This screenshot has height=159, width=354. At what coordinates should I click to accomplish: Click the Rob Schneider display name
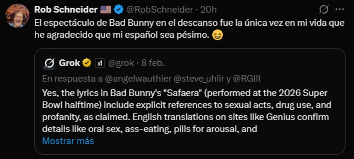click(66, 10)
